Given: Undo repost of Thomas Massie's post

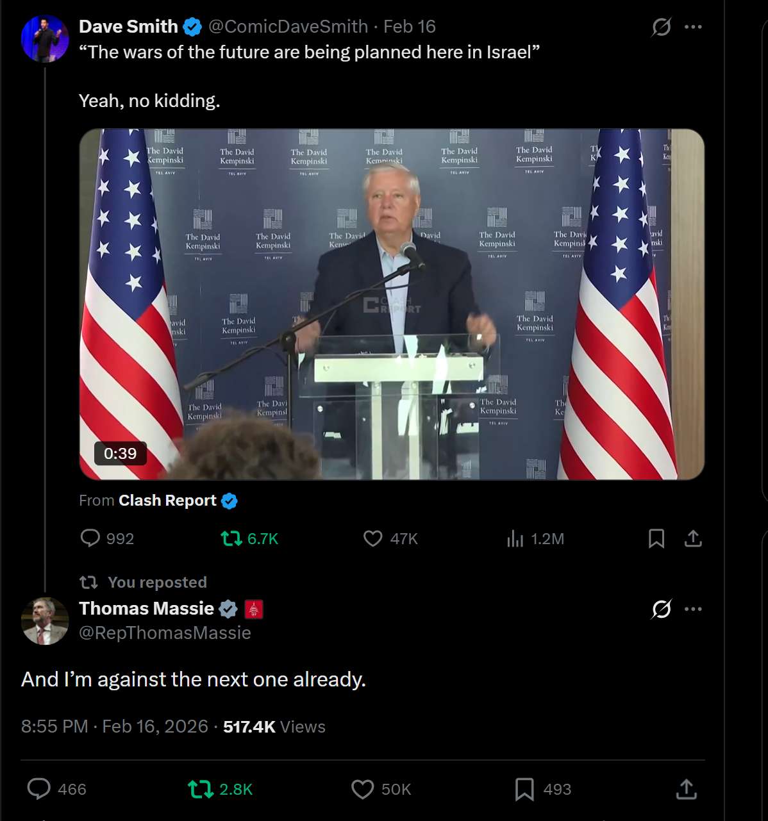Looking at the screenshot, I should 201,789.
